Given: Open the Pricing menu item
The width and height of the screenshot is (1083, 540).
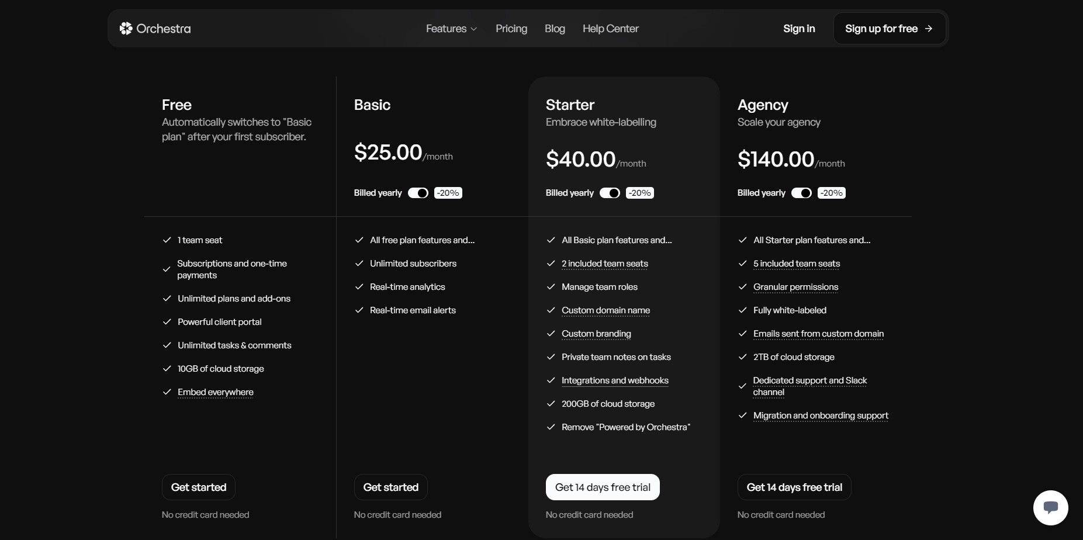Looking at the screenshot, I should coord(511,29).
